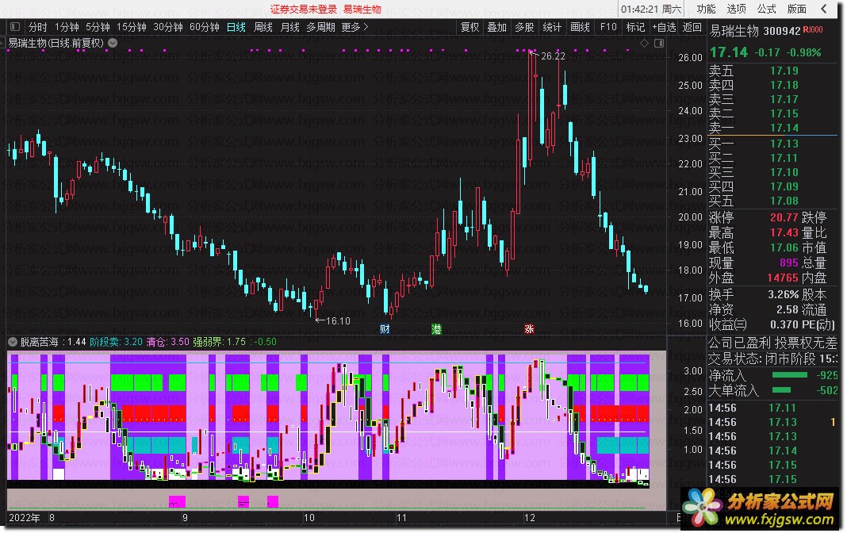Image resolution: width=847 pixels, height=533 pixels.
Task: Click the 易瑞生物 stock name header
Action: click(734, 31)
